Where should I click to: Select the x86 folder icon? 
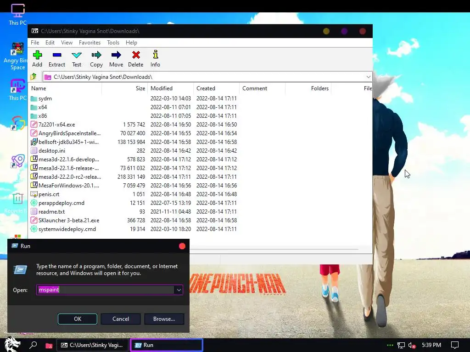pos(34,116)
